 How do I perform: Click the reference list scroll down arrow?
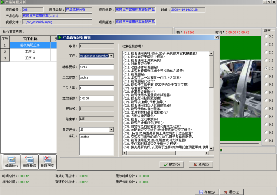211,149
